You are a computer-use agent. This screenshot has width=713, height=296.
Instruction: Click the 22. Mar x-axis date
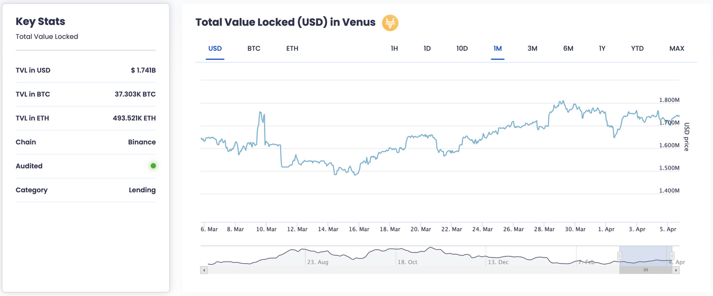pos(451,229)
